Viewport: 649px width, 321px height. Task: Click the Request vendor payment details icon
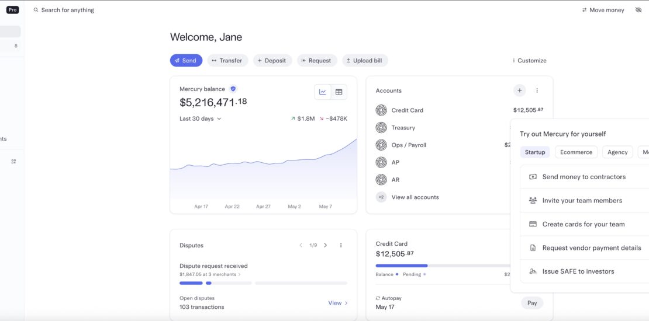click(533, 248)
